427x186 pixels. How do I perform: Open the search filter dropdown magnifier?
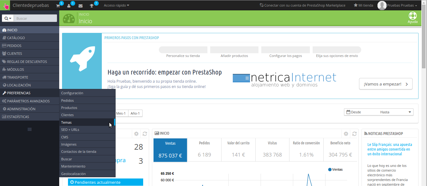[8, 18]
